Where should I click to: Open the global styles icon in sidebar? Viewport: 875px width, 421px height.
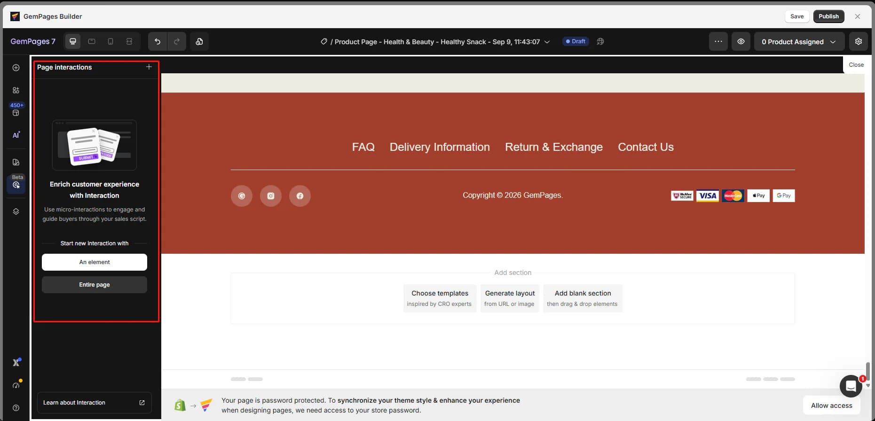coord(16,162)
